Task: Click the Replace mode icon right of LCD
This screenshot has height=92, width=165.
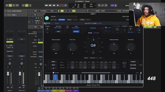Action: pos(99,5)
